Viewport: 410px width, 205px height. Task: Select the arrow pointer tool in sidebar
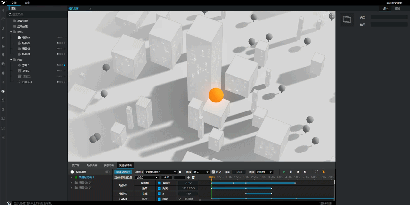coord(3,37)
